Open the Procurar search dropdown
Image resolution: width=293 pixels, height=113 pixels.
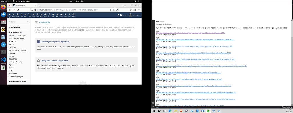19,22
